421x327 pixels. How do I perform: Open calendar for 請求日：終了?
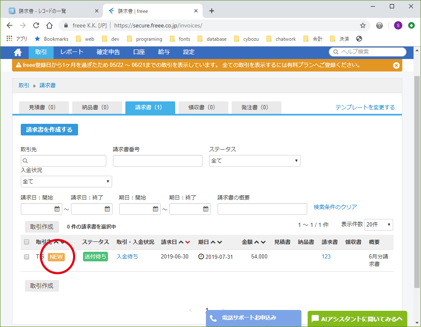tap(107, 209)
